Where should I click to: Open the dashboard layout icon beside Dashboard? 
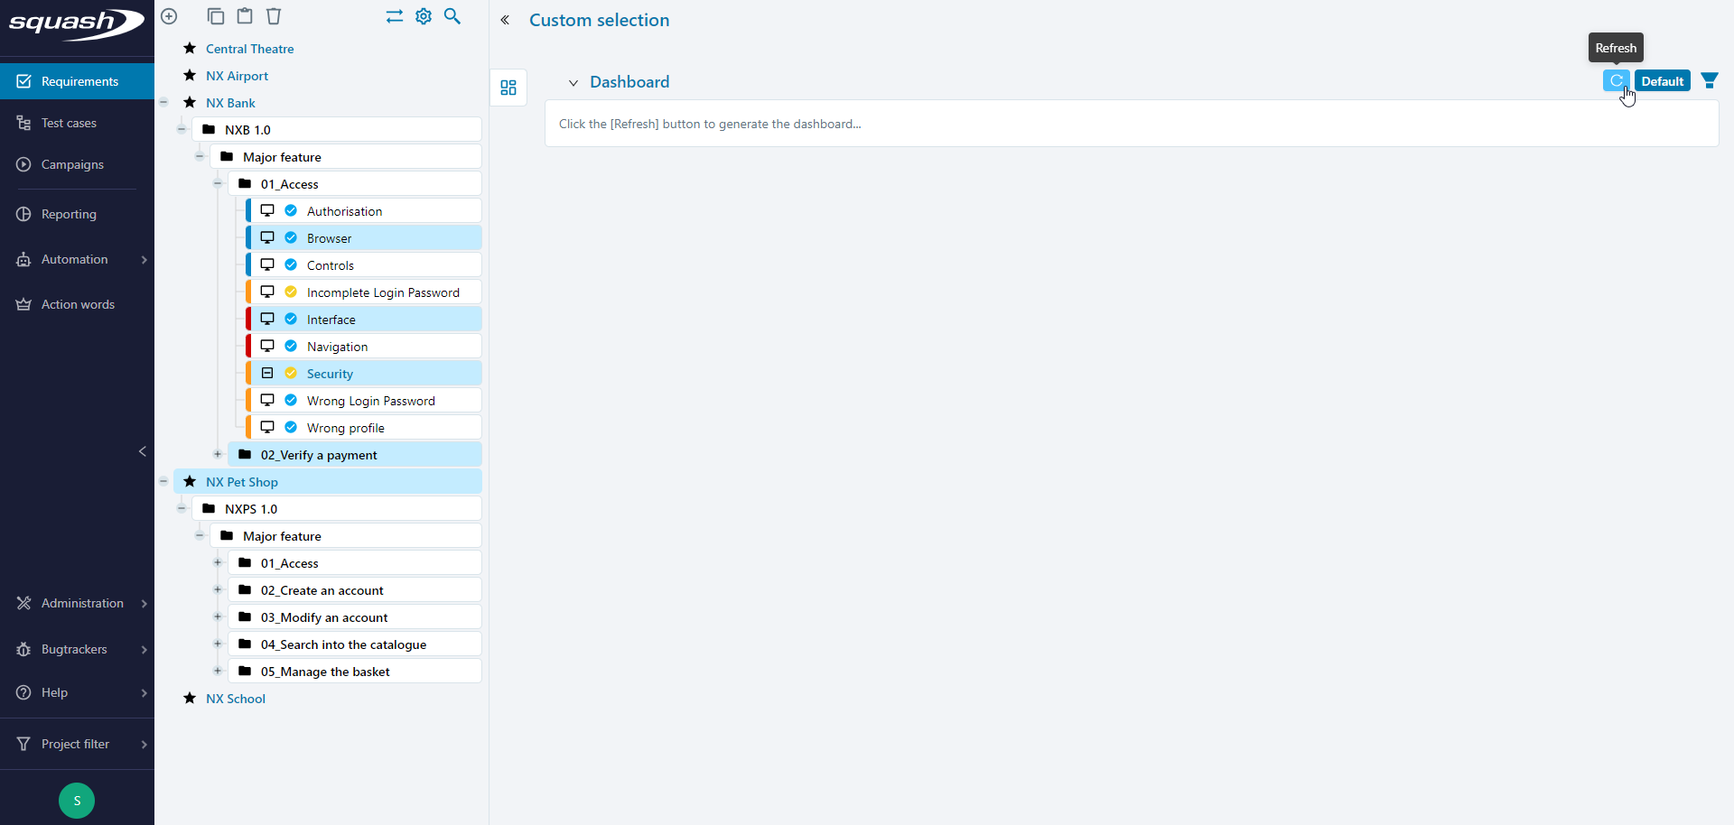(x=508, y=88)
